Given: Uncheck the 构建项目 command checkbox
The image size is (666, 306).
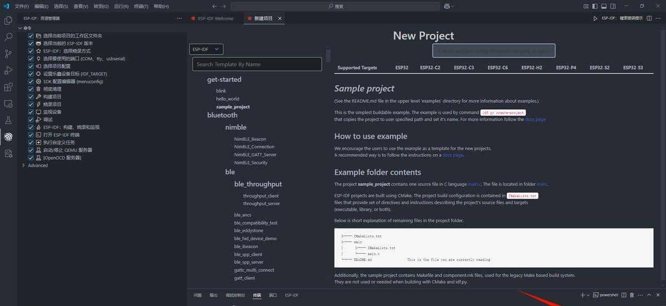Looking at the screenshot, I should [x=31, y=96].
